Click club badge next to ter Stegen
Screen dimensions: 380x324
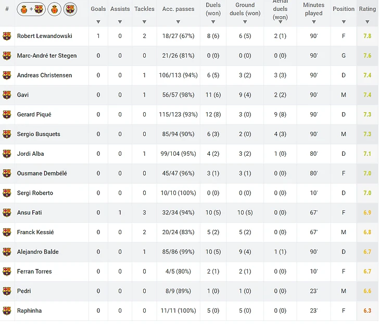(x=7, y=56)
